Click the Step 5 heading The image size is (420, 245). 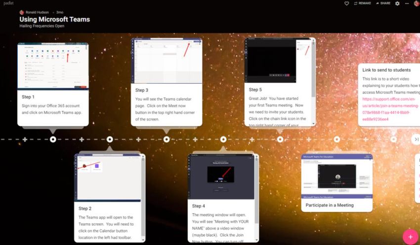point(255,90)
